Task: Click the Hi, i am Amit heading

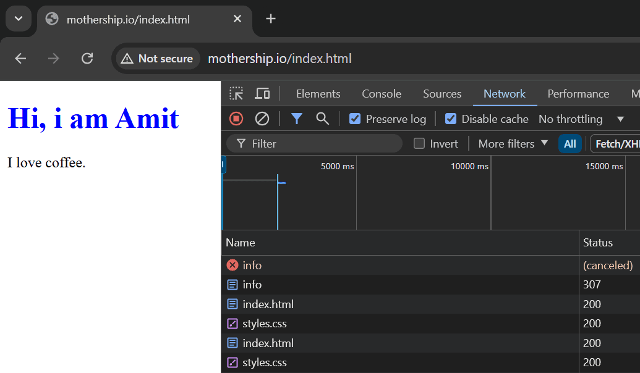Action: (93, 119)
